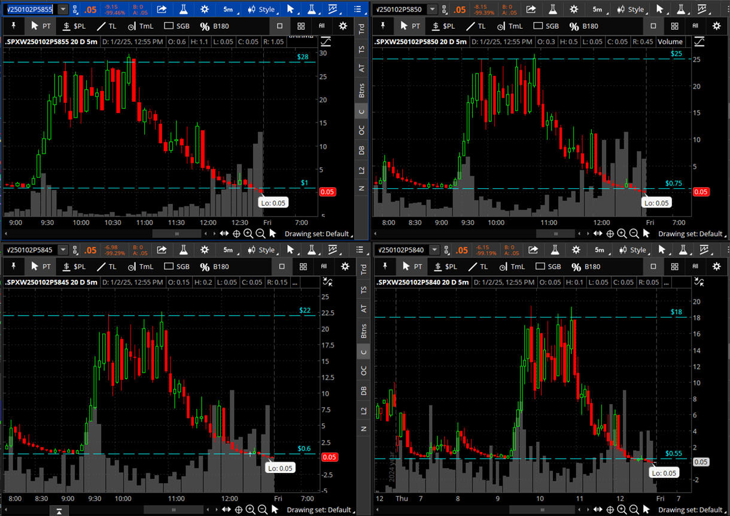This screenshot has width=730, height=516.
Task: Zoom out on the P5850 chart
Action: click(x=634, y=234)
